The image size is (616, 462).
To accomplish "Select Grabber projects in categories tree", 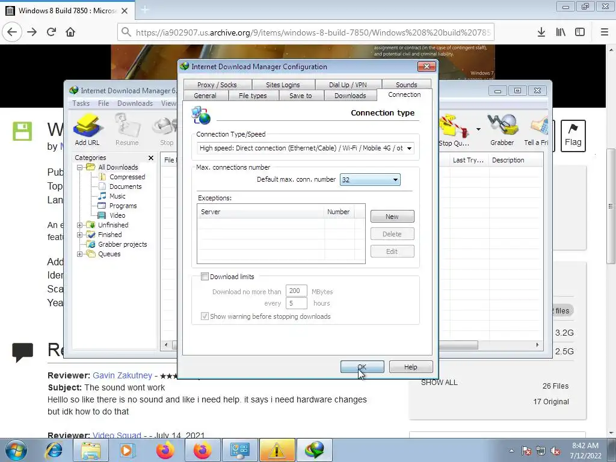I will [x=122, y=244].
